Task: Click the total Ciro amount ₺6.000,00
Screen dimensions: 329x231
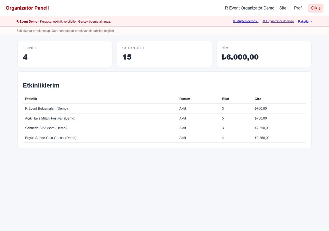Action: click(240, 57)
